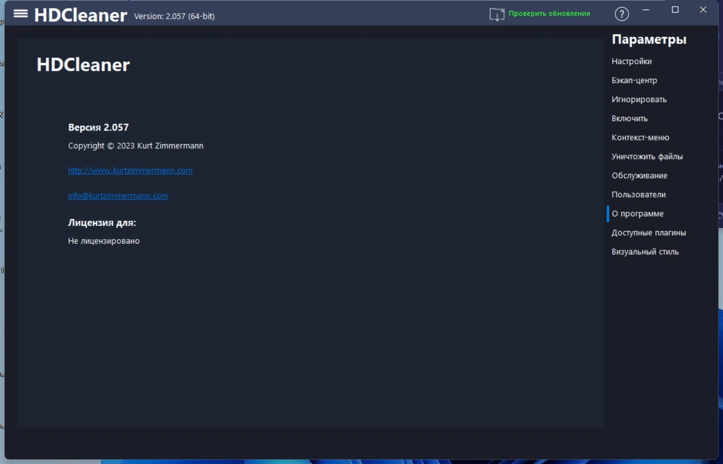Minimize the HDCleaner window
Image resolution: width=723 pixels, height=464 pixels.
tap(646, 10)
